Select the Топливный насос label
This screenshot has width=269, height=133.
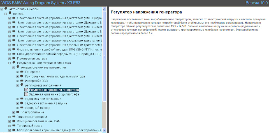tap(29, 126)
